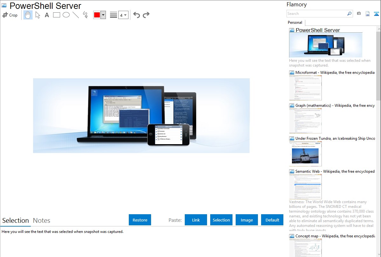The height and width of the screenshot is (257, 381).
Task: Select the ellipse drawing tool
Action: click(66, 15)
